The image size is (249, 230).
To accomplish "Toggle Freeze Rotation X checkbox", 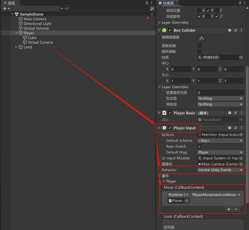I will click(199, 16).
